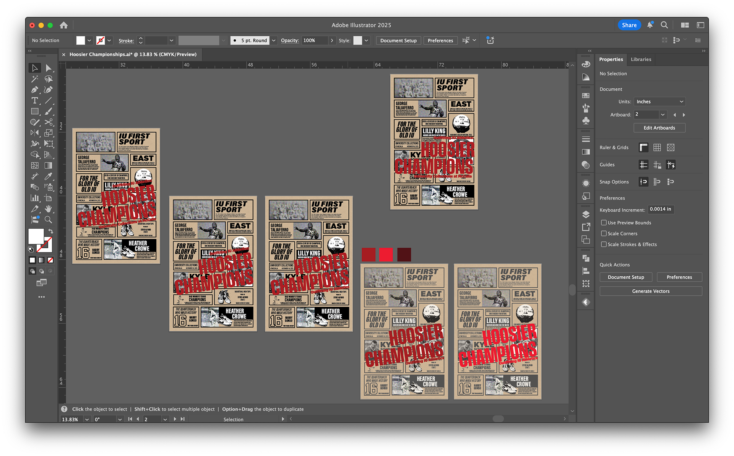Choose the Rectangle tool

[x=35, y=111]
